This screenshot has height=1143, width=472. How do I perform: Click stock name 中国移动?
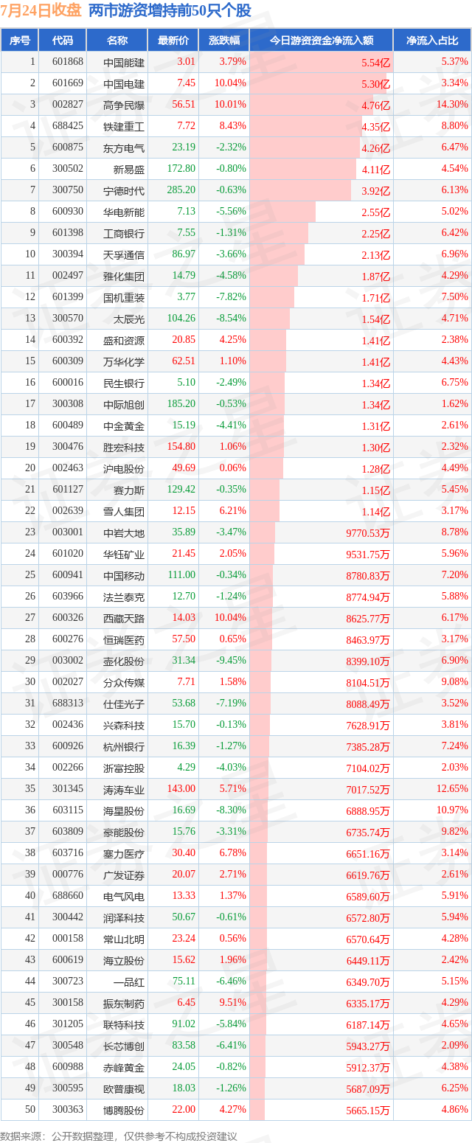[x=124, y=575]
